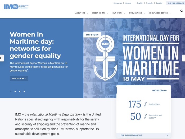This screenshot has height=139, width=185.
Task: Expand the About IMO chevron
Action: click(88, 13)
